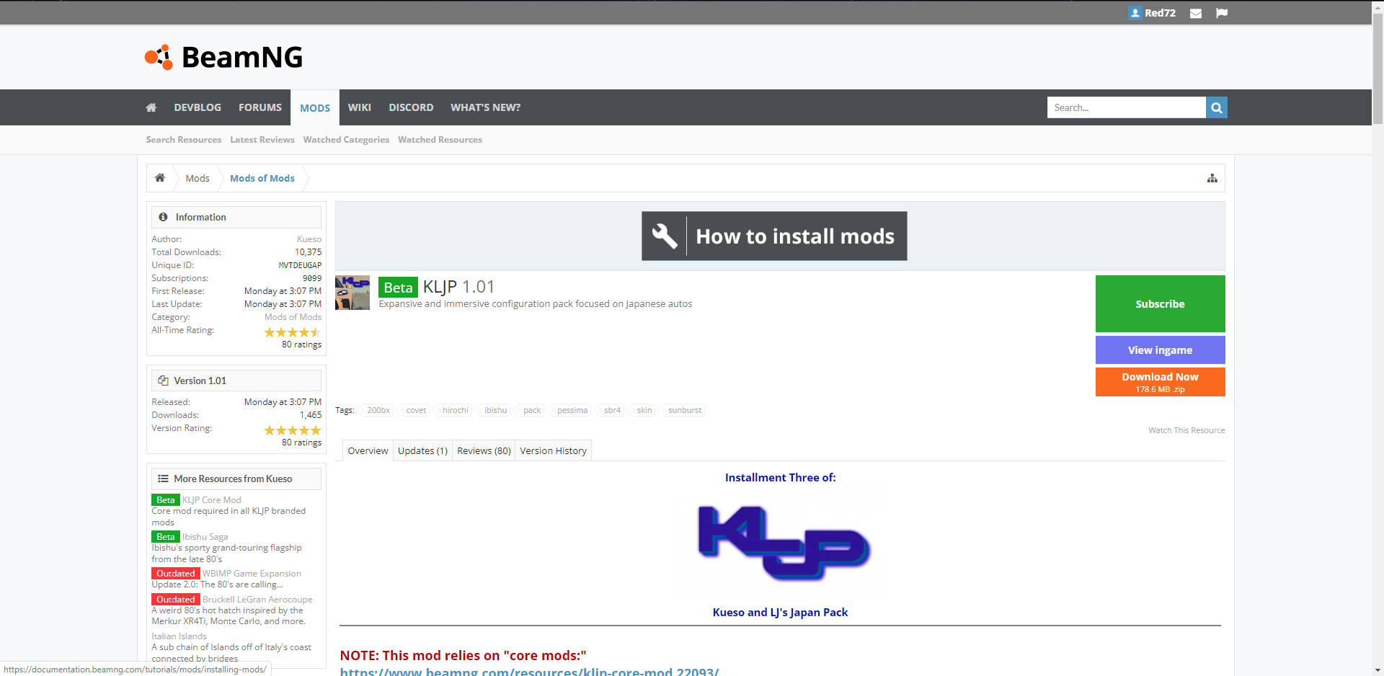Open author Kueso's profile link
This screenshot has width=1384, height=676.
pos(309,239)
